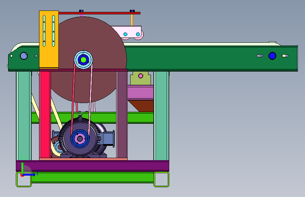Click the blue Z axis arrow of triad
The width and height of the screenshot is (305, 197).
(x=29, y=175)
